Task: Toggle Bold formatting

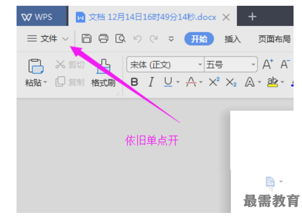Action: (x=134, y=82)
